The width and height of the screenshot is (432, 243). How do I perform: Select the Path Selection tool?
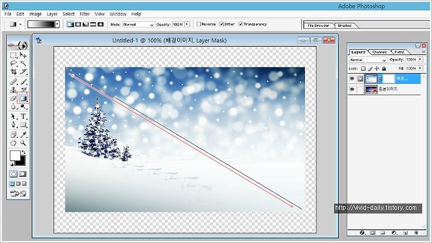(13, 116)
